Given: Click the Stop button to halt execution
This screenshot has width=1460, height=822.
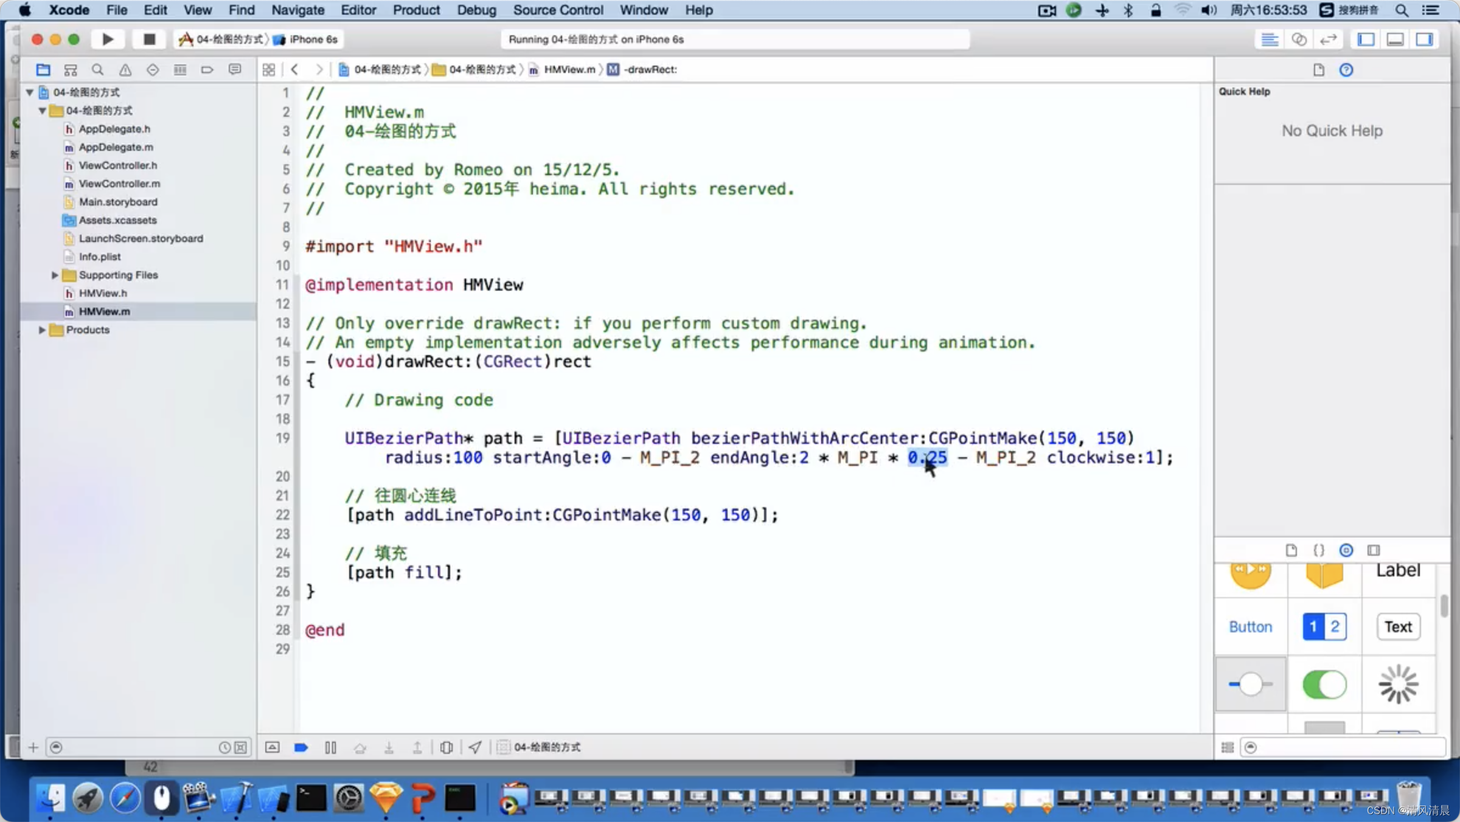Looking at the screenshot, I should pos(148,38).
